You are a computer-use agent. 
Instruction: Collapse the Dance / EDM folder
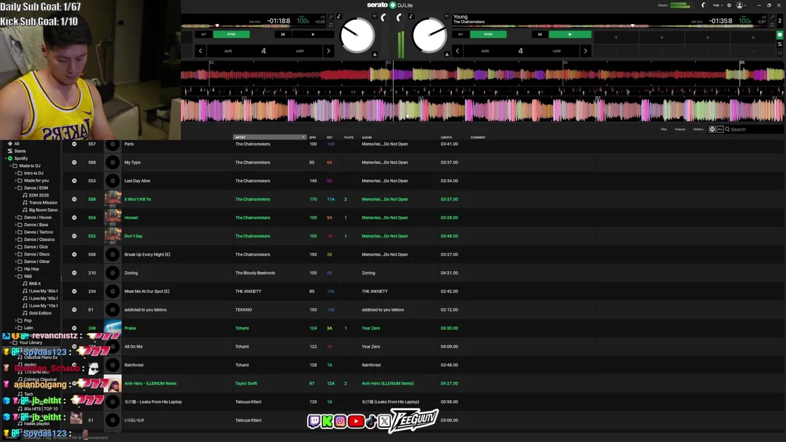(x=14, y=188)
